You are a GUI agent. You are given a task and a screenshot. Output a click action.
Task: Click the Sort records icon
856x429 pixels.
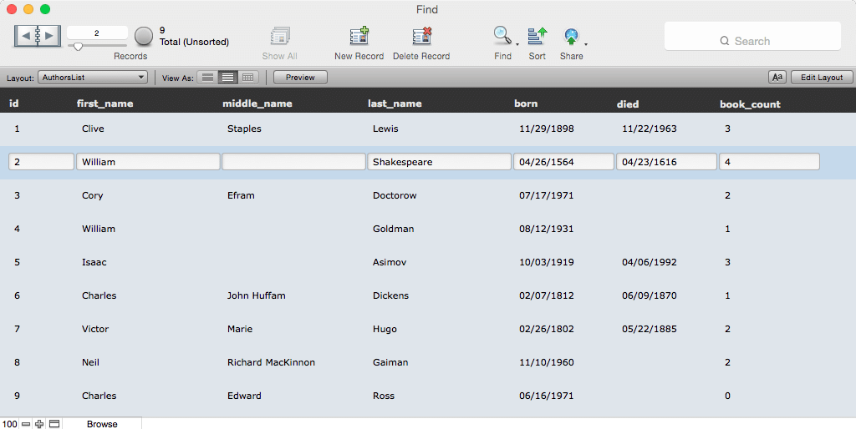[538, 36]
